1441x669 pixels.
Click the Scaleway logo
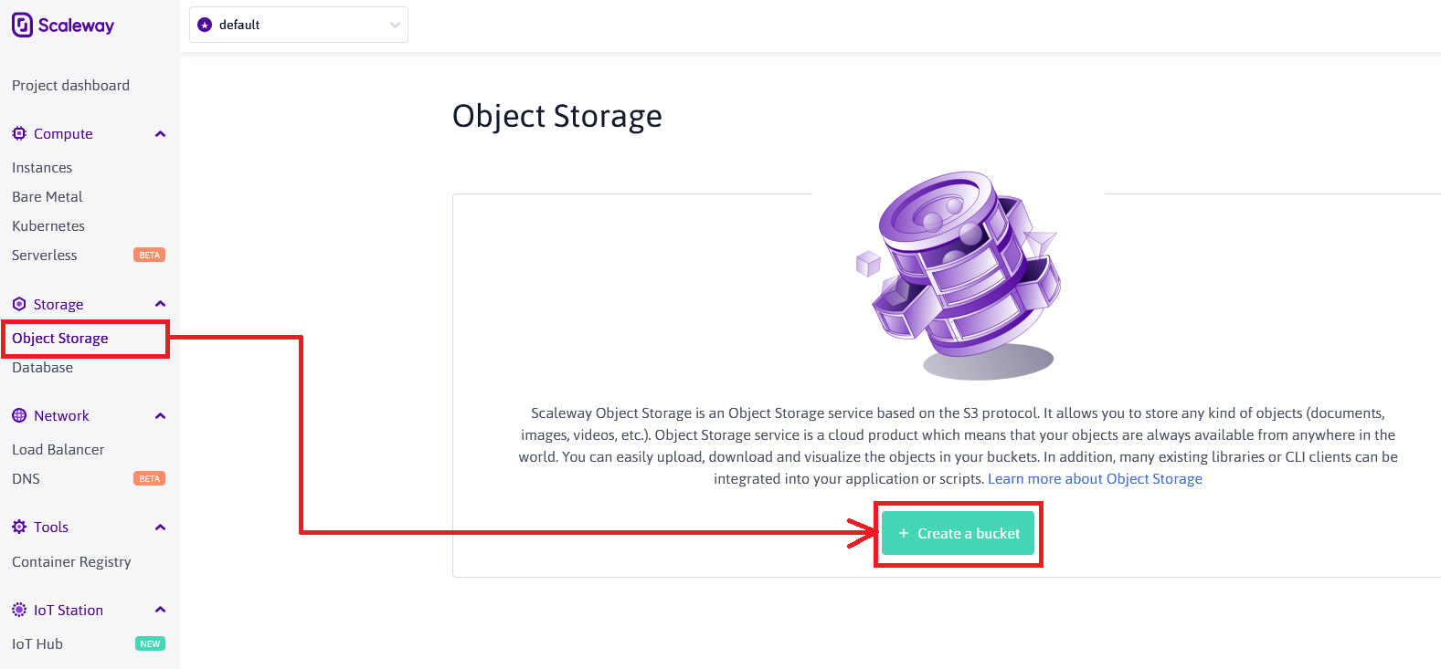[62, 26]
